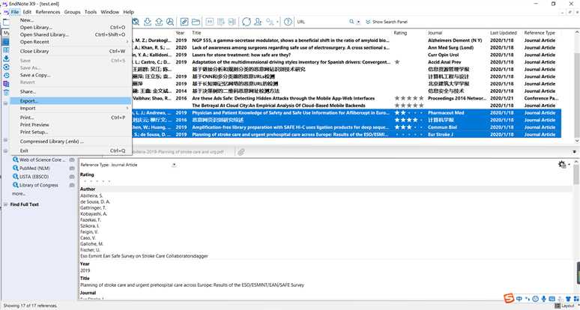Viewport: 580px width, 310px height.
Task: Open the Reference Type dropdown in detail pane
Action: pos(174,165)
